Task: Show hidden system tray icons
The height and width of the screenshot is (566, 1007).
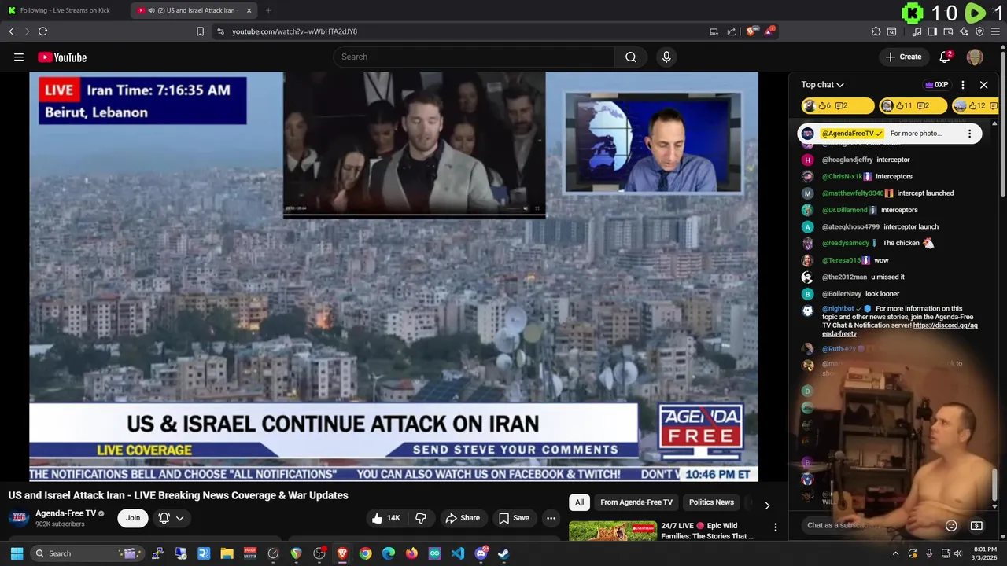Action: click(x=895, y=553)
